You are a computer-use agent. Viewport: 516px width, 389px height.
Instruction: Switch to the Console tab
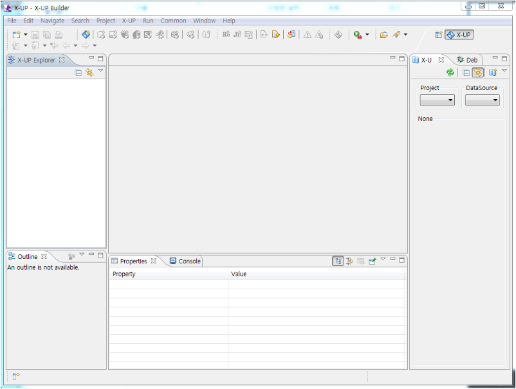[185, 261]
